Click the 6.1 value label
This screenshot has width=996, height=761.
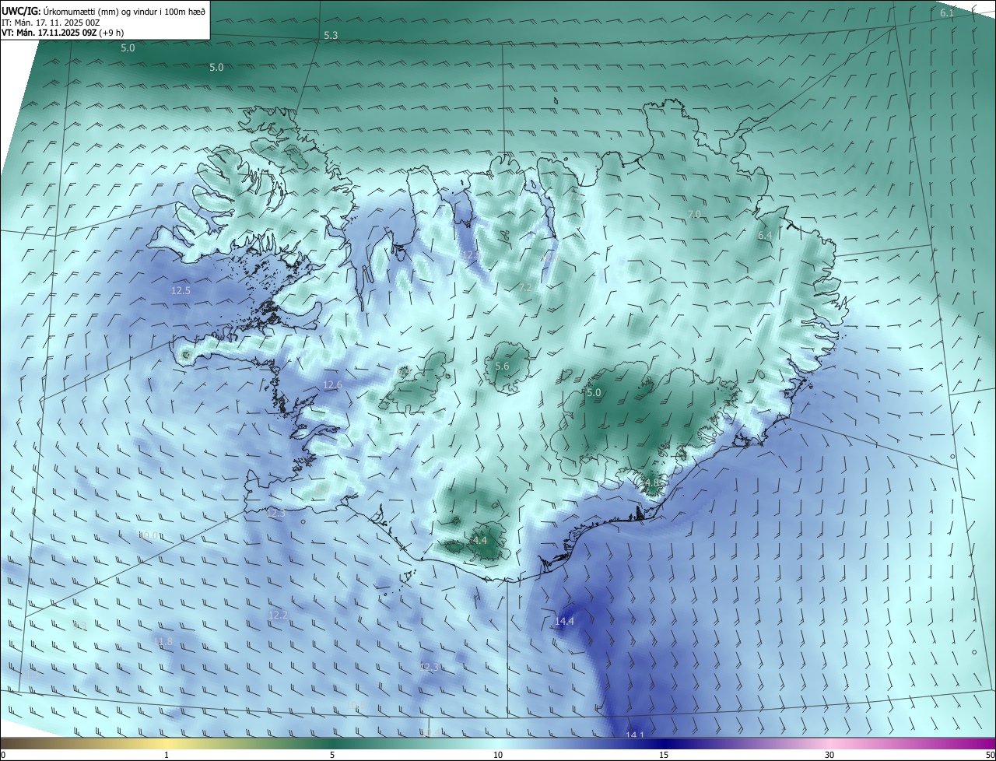[x=947, y=13]
